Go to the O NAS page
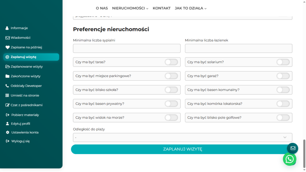Viewport: 306px width, 172px height. 102,8
